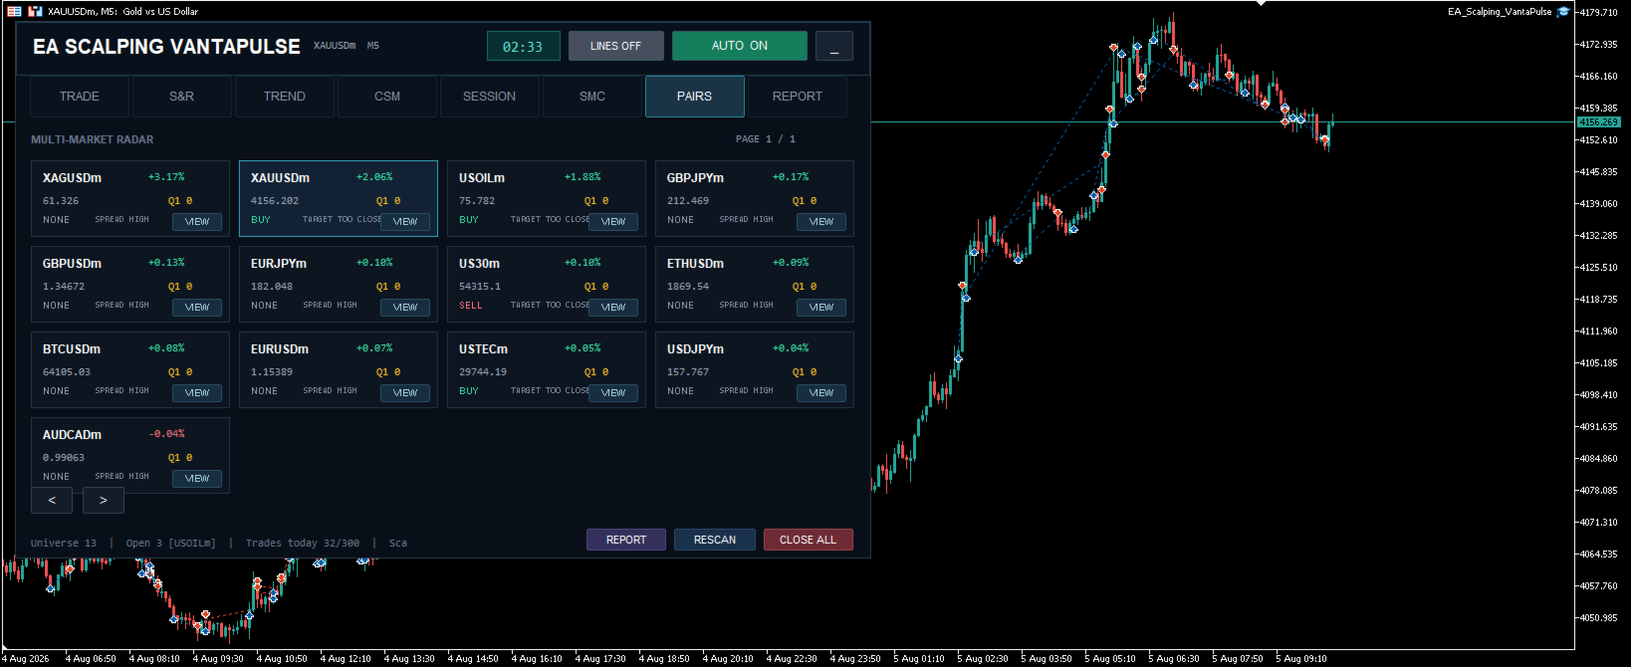The width and height of the screenshot is (1631, 667).
Task: Toggle AUTO ON trading mode
Action: pos(740,46)
